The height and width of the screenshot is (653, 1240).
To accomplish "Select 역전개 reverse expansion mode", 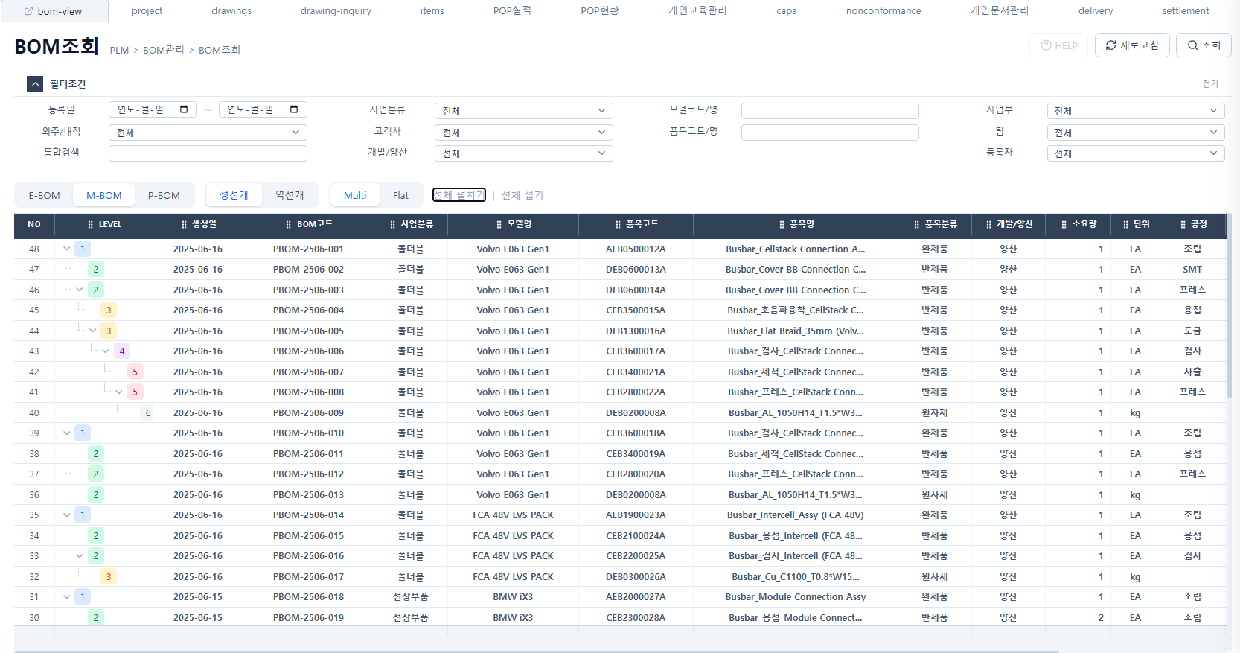I will pos(290,195).
